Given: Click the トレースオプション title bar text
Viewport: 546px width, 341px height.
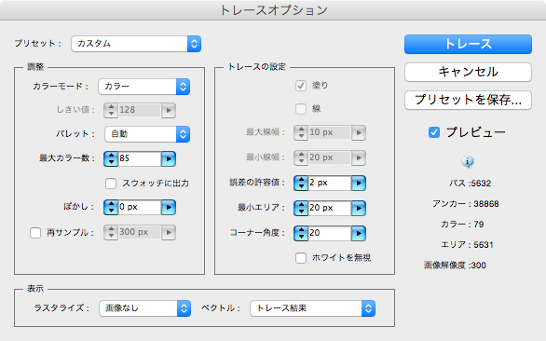Looking at the screenshot, I should tap(273, 10).
